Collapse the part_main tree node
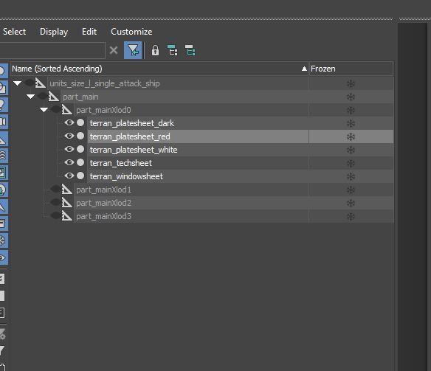 coord(30,97)
